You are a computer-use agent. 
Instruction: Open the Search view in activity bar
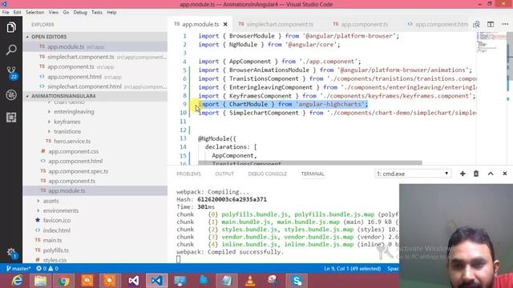[x=11, y=50]
